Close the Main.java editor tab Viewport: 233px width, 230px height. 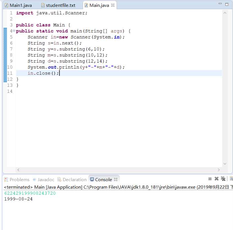(x=113, y=5)
